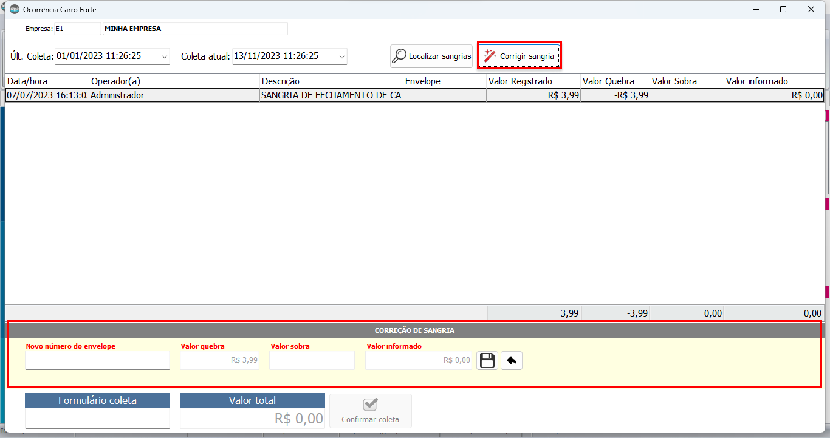Expand the Últ. Coleta date dropdown
This screenshot has height=438, width=830.
[164, 56]
